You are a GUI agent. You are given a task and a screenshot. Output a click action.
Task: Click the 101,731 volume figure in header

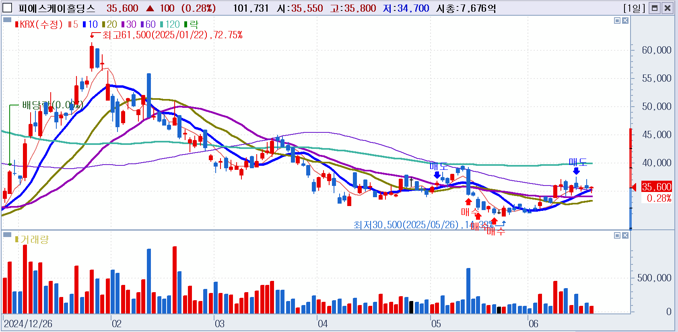251,8
